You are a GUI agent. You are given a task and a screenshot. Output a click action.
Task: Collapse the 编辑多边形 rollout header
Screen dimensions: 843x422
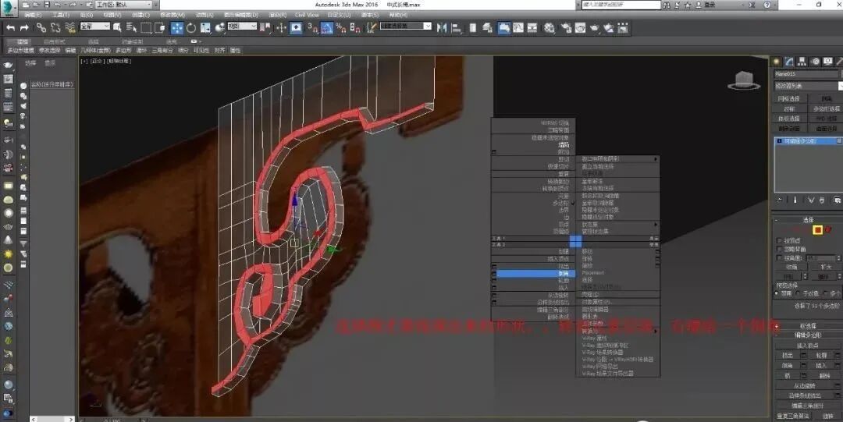(808, 335)
